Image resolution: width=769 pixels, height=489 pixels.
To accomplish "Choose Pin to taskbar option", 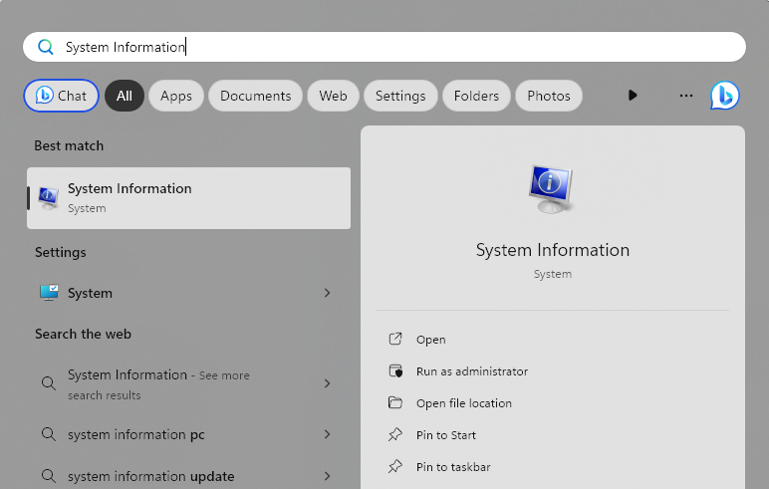I will tap(453, 467).
